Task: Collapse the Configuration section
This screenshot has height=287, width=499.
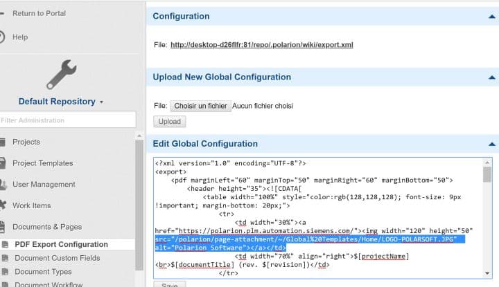Action: tap(491, 16)
